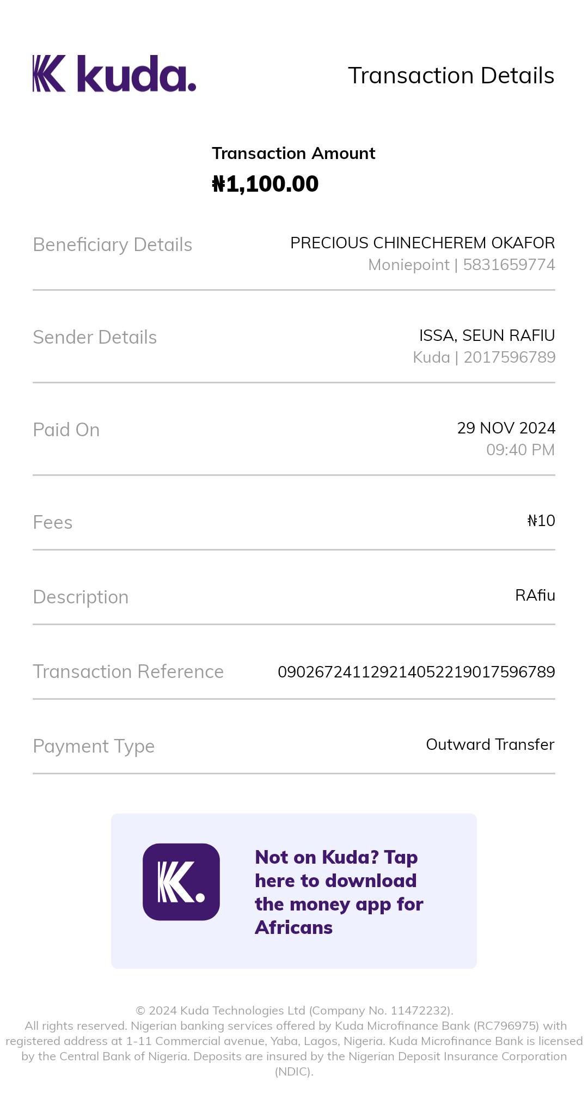Select the ₦1,100.00 transaction amount

pyautogui.click(x=265, y=184)
